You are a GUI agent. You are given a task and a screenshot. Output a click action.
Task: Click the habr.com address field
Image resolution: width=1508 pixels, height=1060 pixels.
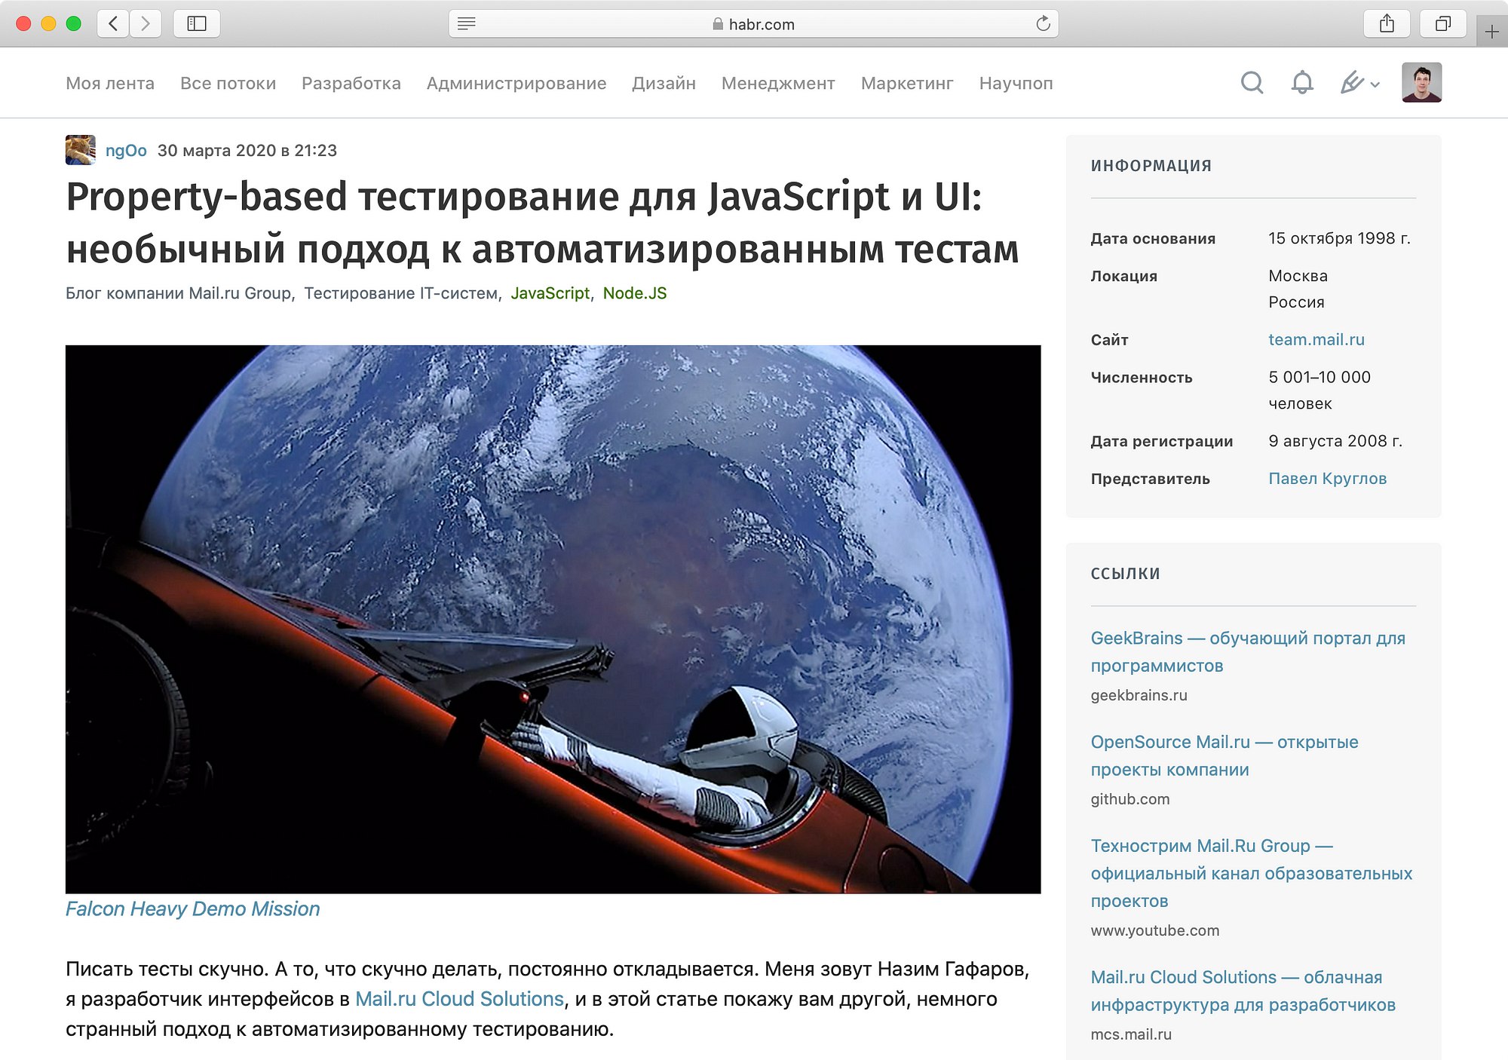pyautogui.click(x=754, y=24)
